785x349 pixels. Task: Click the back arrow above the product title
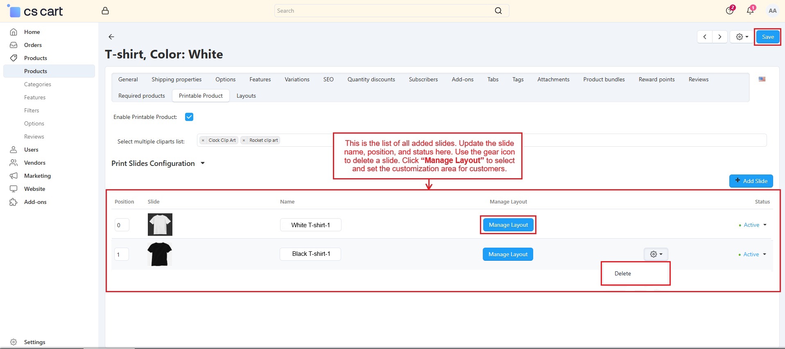tap(111, 37)
